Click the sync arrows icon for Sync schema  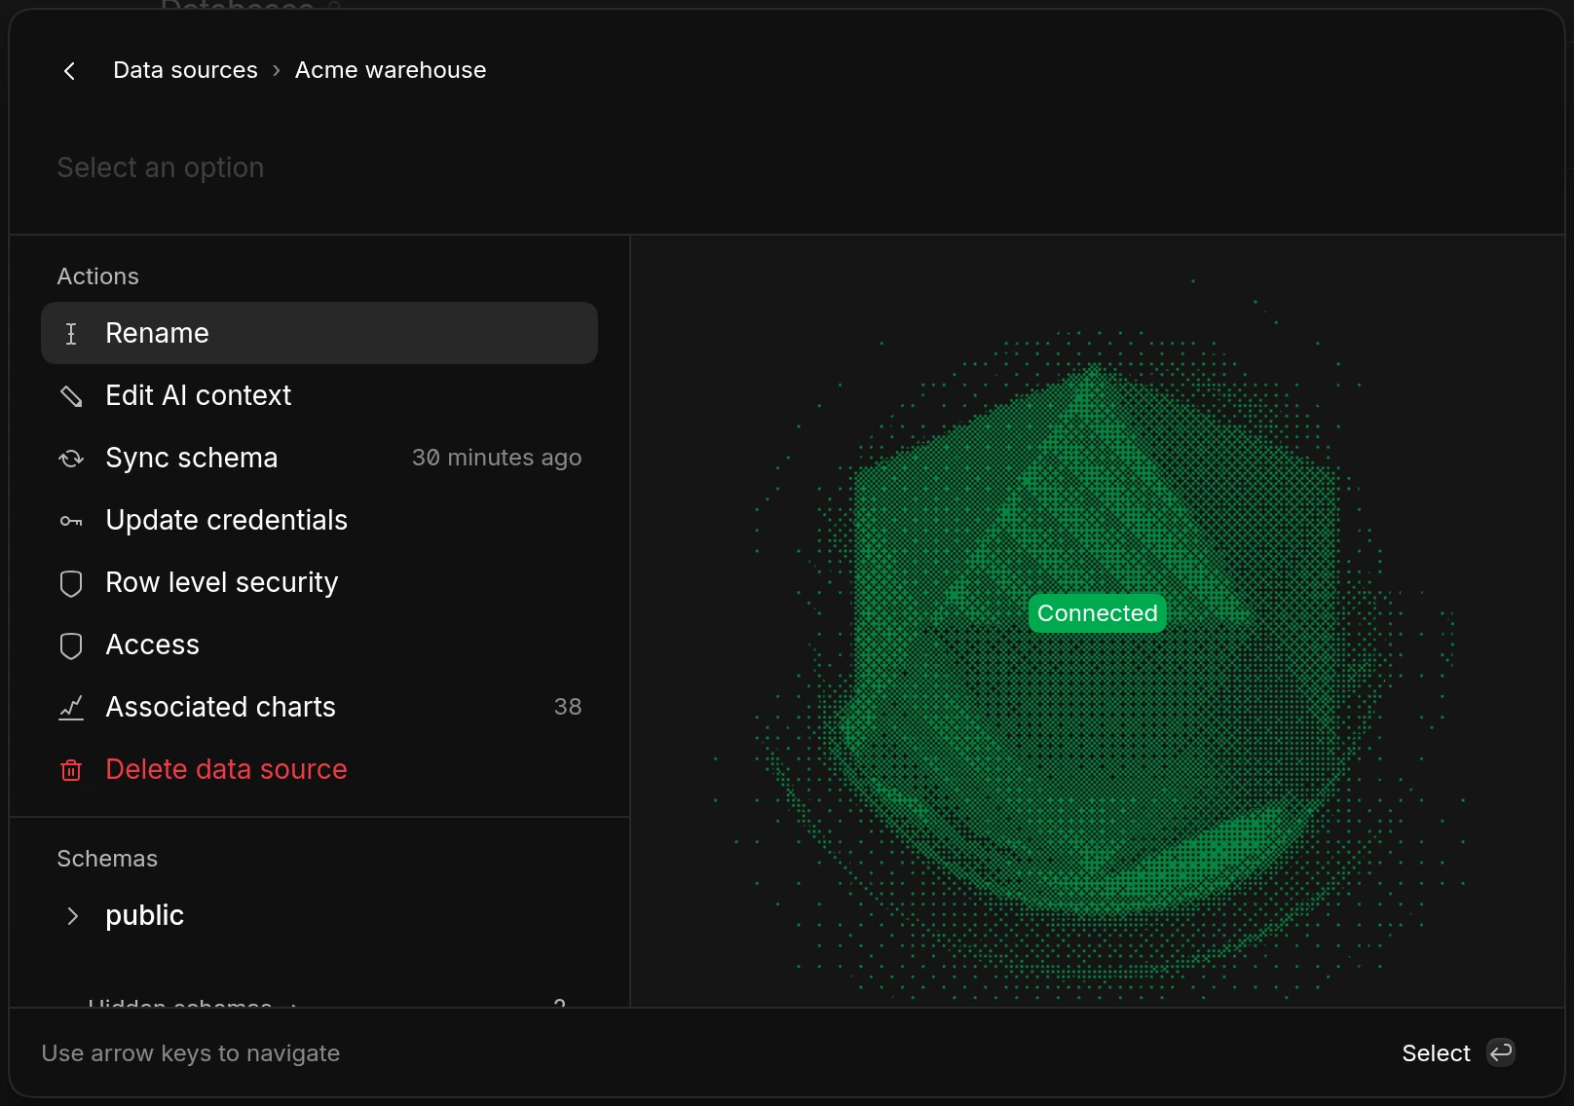click(71, 459)
